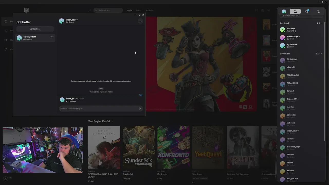Image resolution: width=329 pixels, height=185 pixels.
Task: Open friend oguzhantan
Action: pos(301,45)
